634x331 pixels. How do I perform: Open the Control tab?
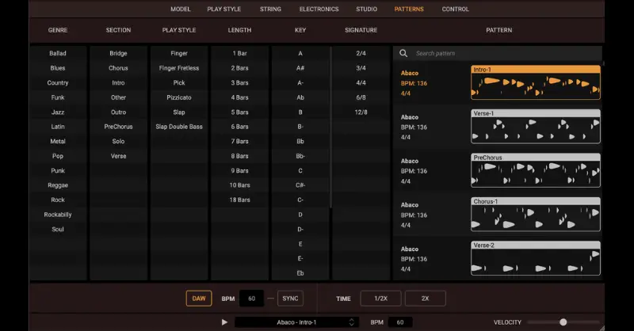tap(455, 9)
